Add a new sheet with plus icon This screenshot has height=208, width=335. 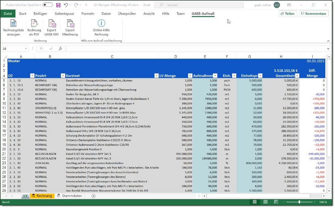tap(93, 196)
